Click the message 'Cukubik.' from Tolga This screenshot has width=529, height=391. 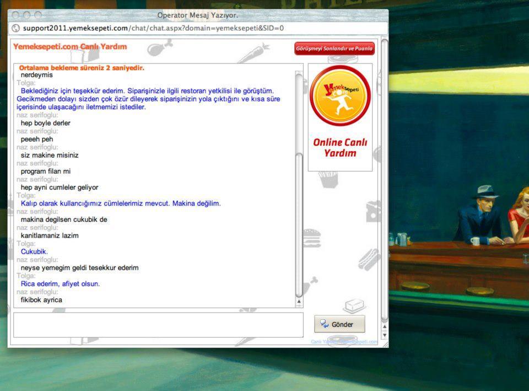click(x=34, y=251)
